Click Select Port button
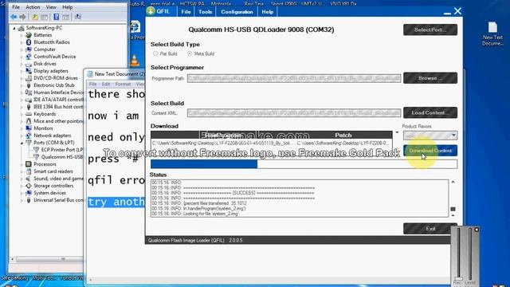The width and height of the screenshot is (510, 287). pyautogui.click(x=430, y=29)
